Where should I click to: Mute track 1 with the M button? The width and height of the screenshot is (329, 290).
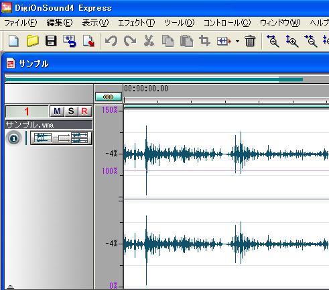pyautogui.click(x=57, y=111)
